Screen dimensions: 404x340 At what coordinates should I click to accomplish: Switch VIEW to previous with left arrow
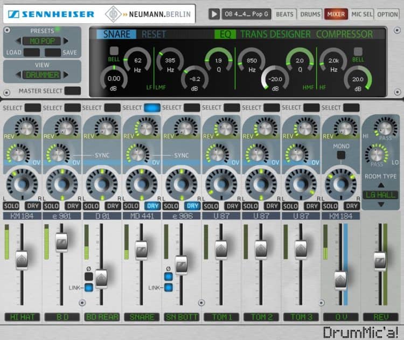(x=18, y=75)
